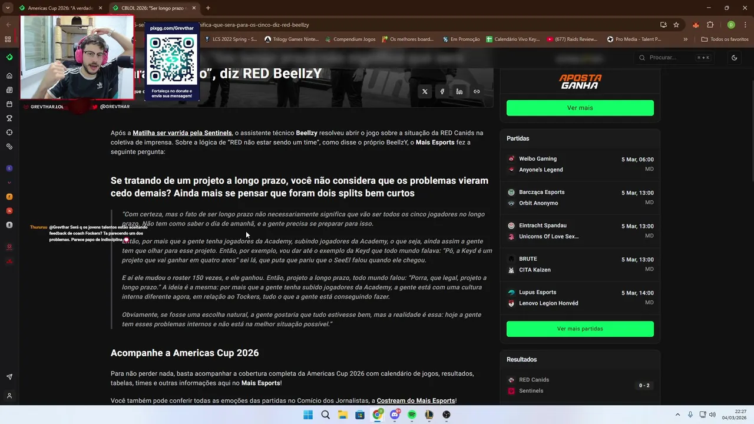Expand hidden bookmarks chevron
The image size is (754, 424).
coord(685,39)
